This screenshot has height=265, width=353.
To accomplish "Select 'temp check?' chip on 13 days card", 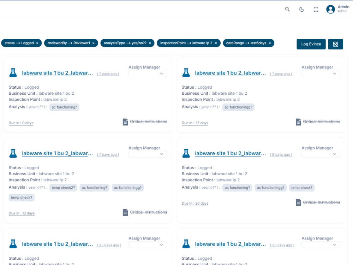I will 22,198.
